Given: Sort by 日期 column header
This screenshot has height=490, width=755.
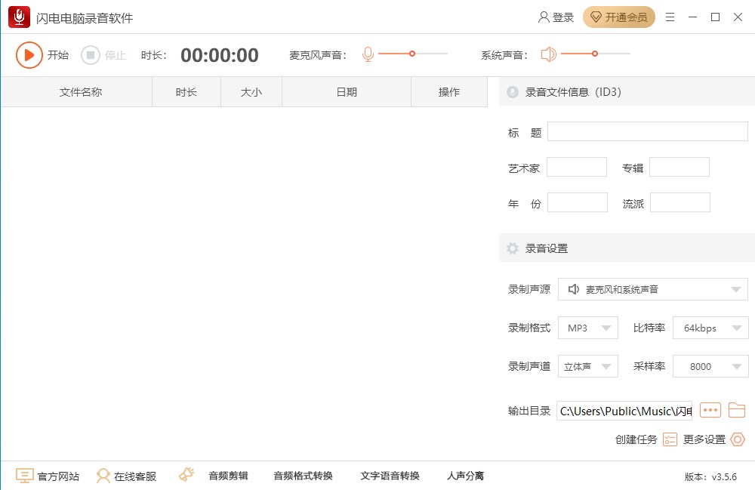Looking at the screenshot, I should coord(347,92).
